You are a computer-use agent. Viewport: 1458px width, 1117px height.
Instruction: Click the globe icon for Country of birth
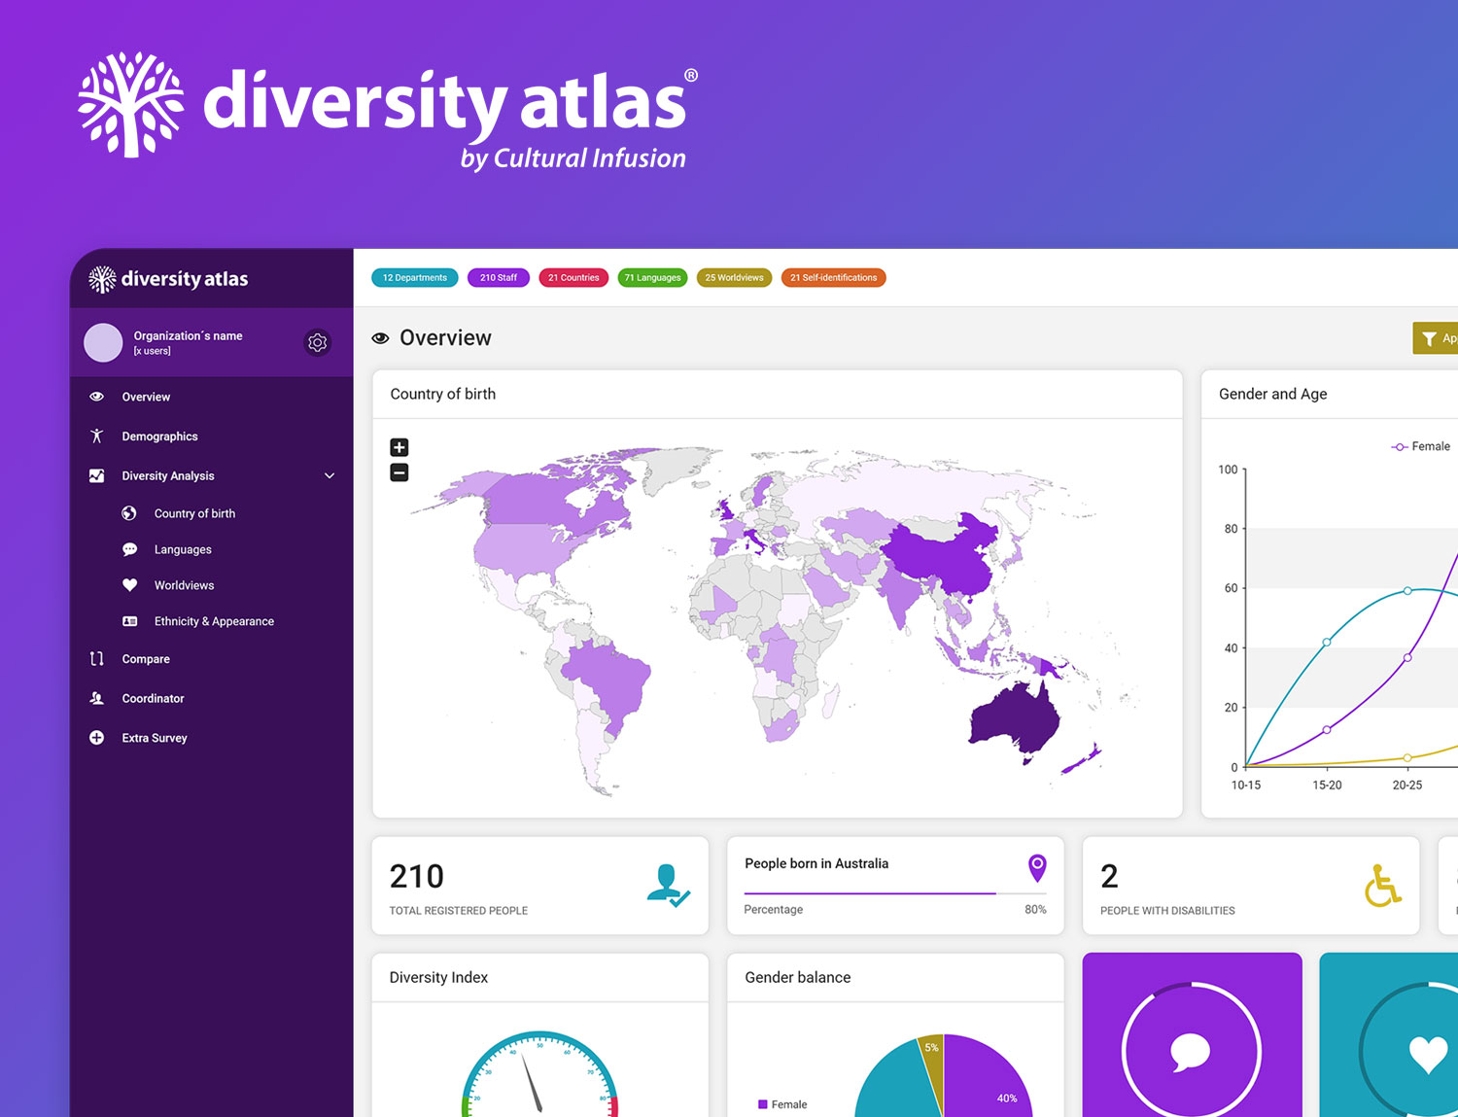129,513
